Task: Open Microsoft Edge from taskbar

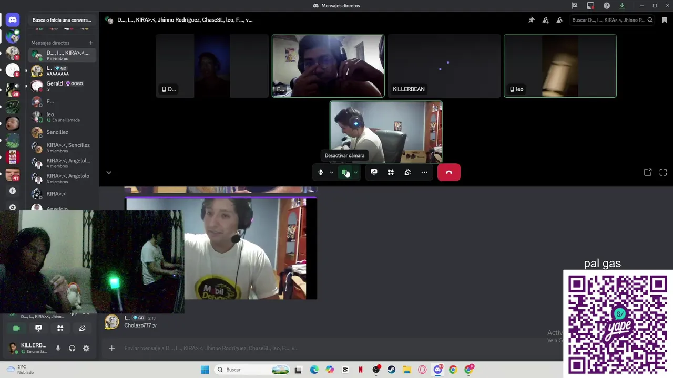Action: pyautogui.click(x=314, y=370)
